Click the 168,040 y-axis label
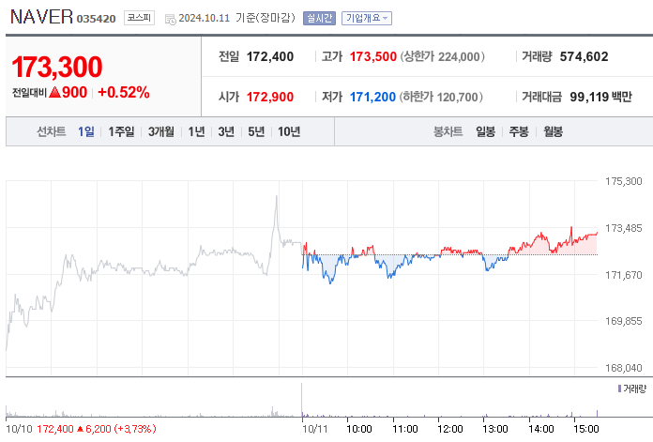The height and width of the screenshot is (442, 653). (x=623, y=368)
